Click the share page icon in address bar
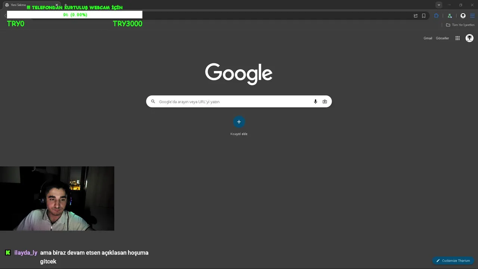 [416, 16]
